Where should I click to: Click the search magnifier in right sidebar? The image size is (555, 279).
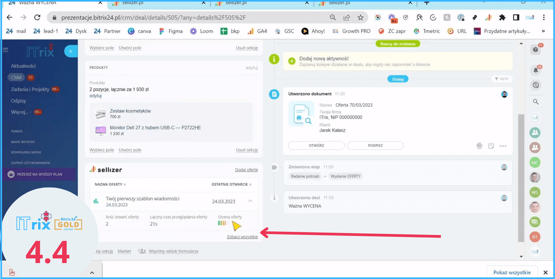(535, 102)
